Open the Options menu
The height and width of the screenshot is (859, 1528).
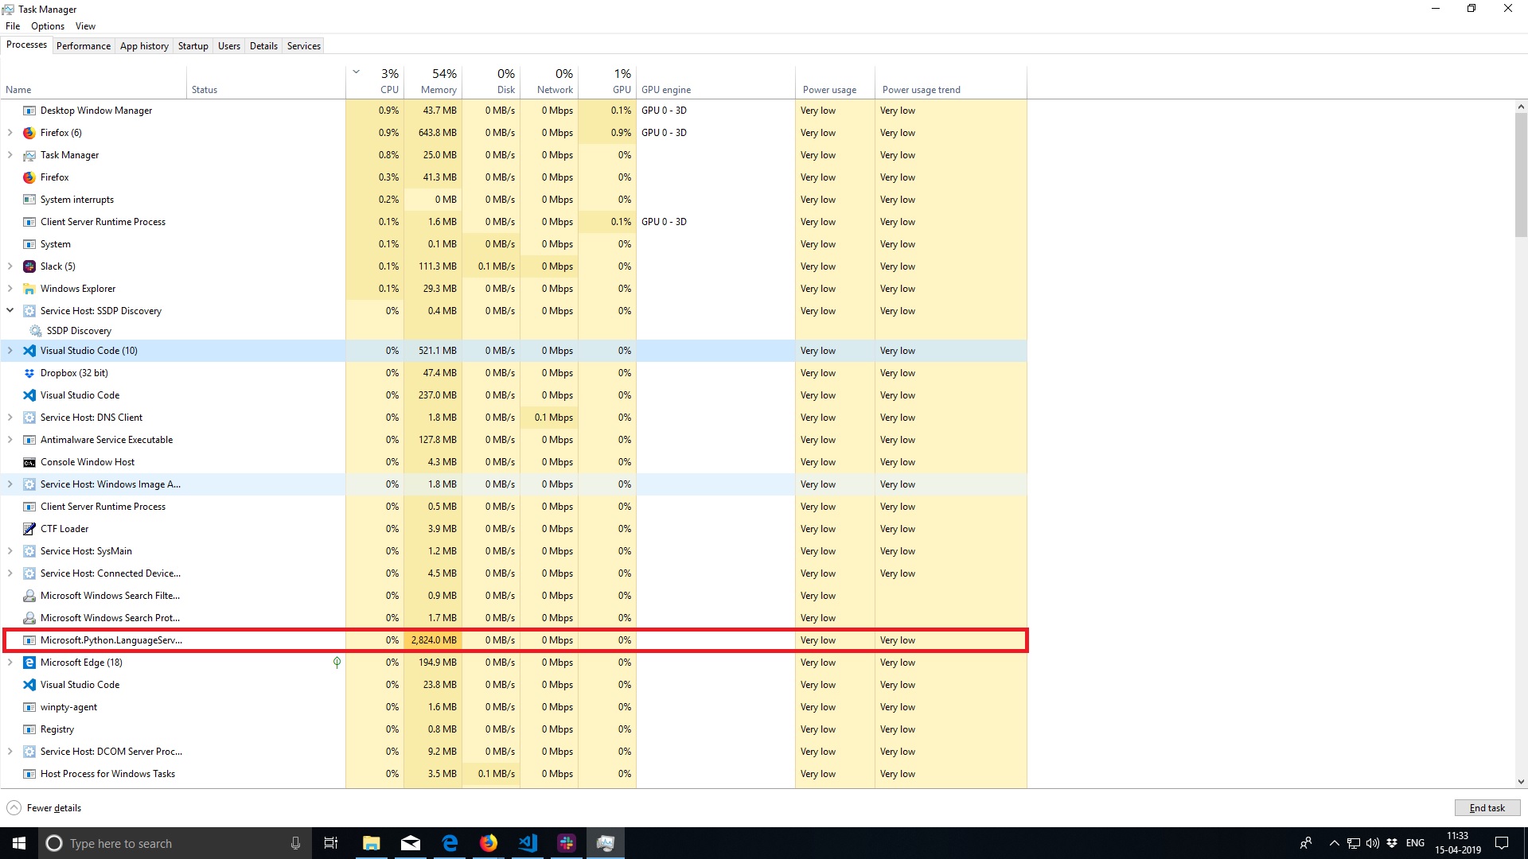point(47,25)
